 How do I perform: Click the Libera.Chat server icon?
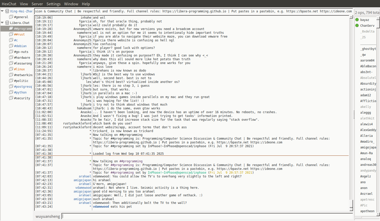tap(7, 23)
